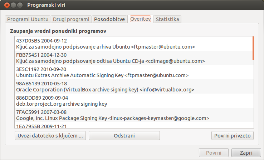Click the Povrni privzeto button
Image resolution: width=264 pixels, height=160 pixels.
click(233, 136)
